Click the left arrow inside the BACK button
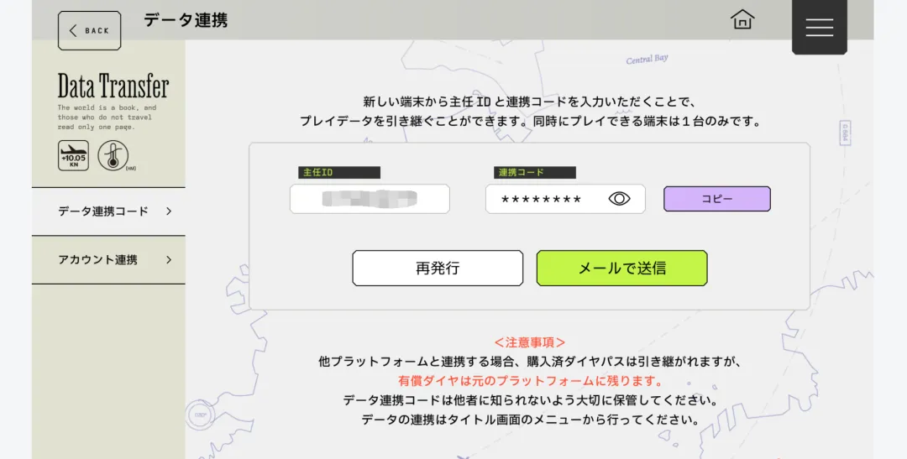 point(73,31)
